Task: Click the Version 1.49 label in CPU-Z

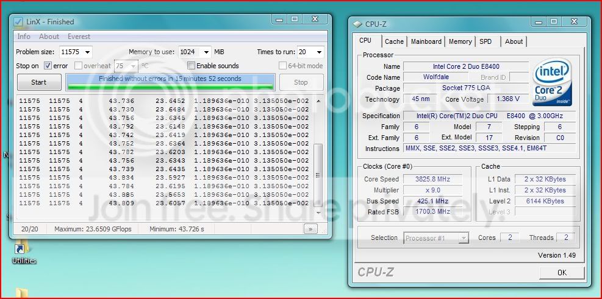Action: click(557, 255)
